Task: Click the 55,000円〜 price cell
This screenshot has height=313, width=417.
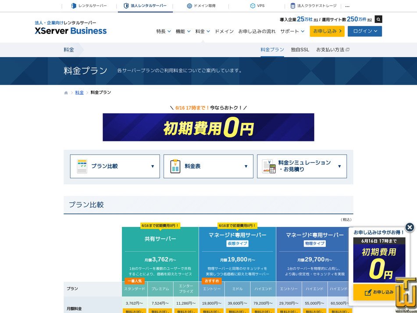Action: tap(314, 303)
